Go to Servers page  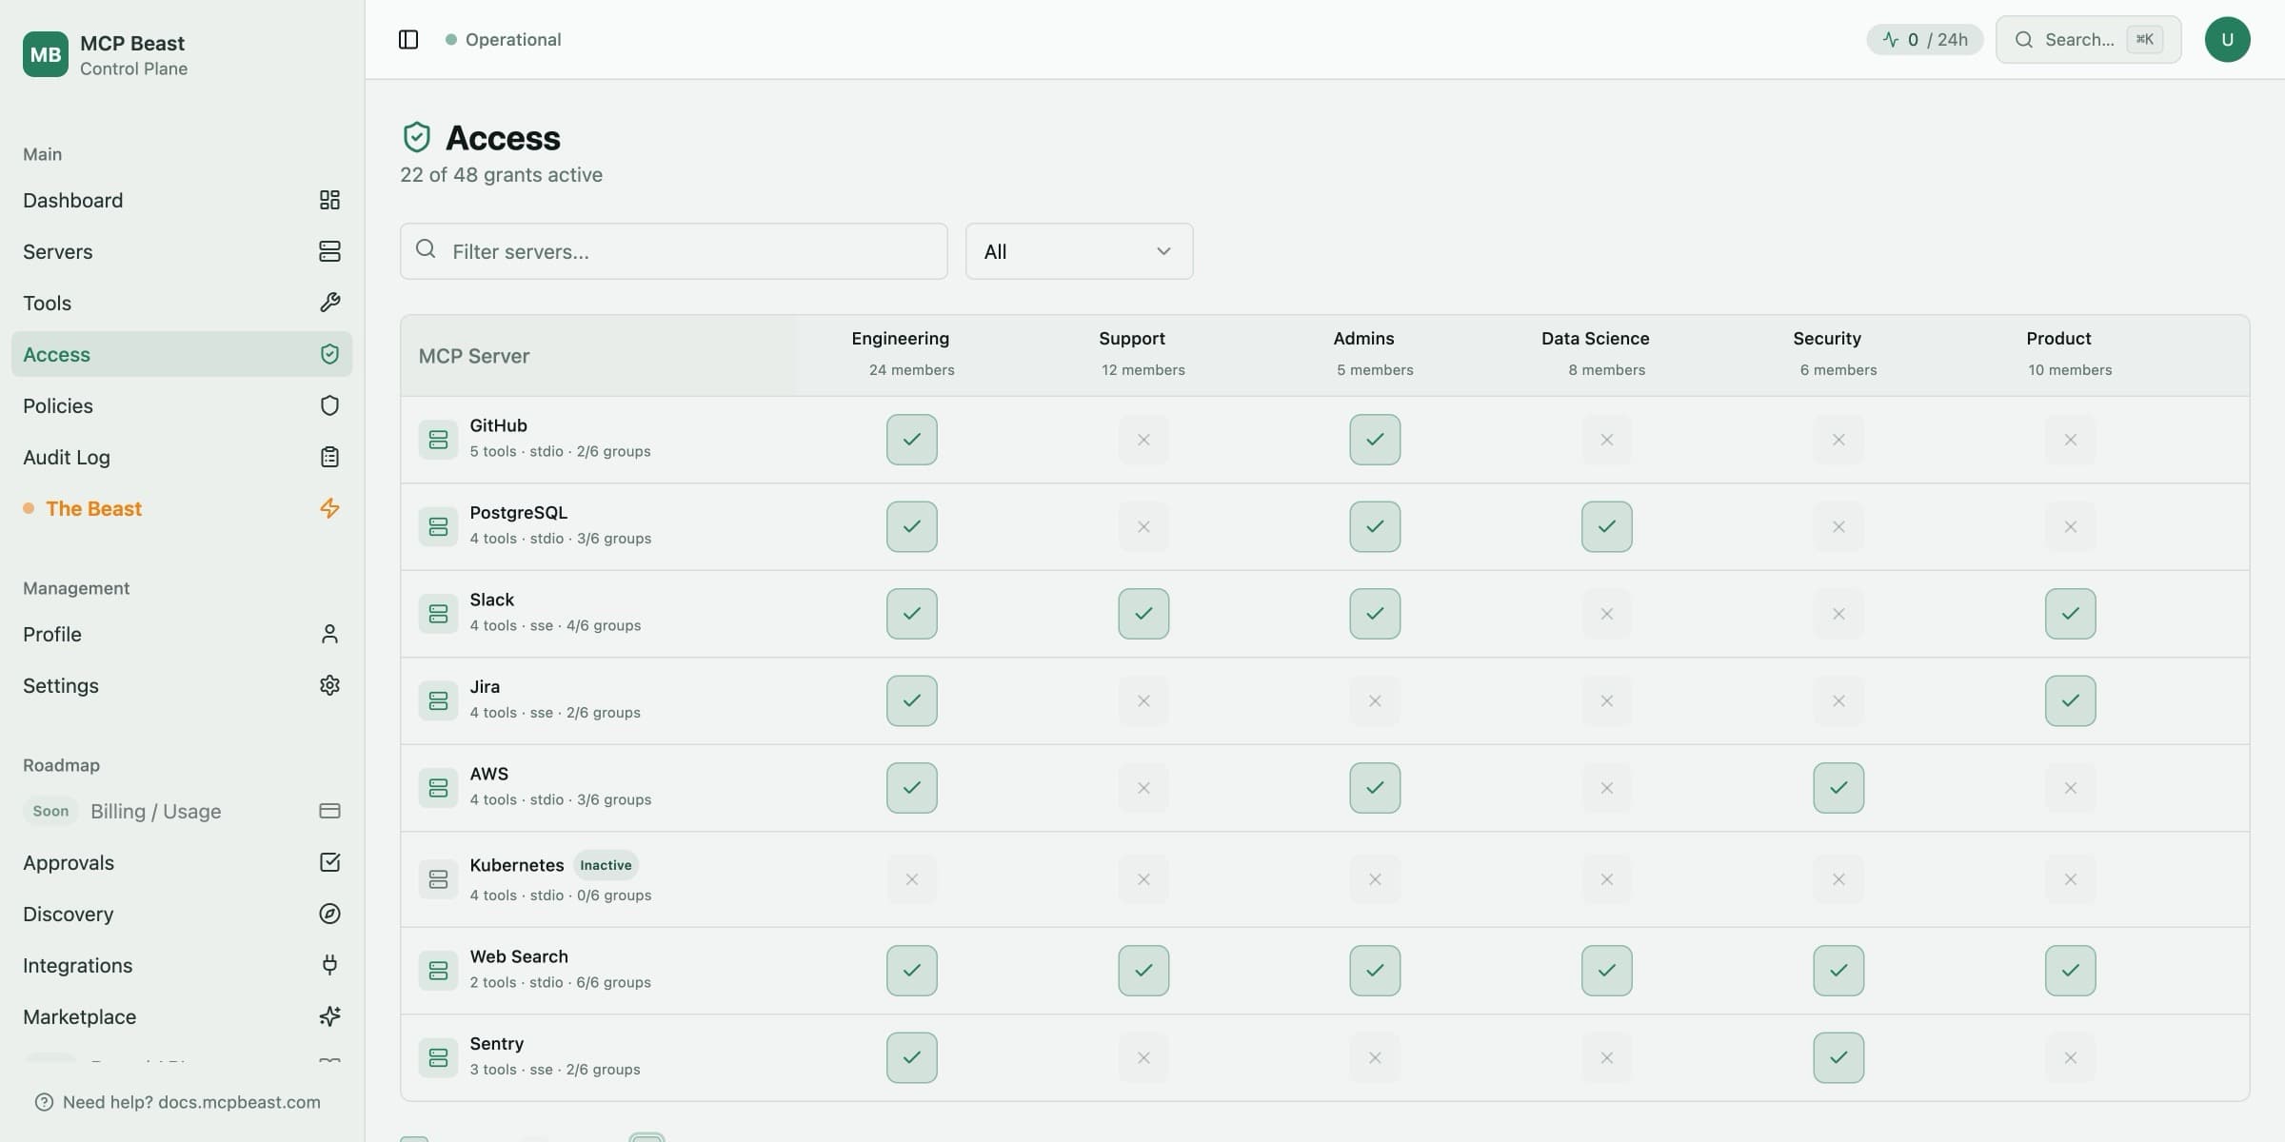[182, 251]
